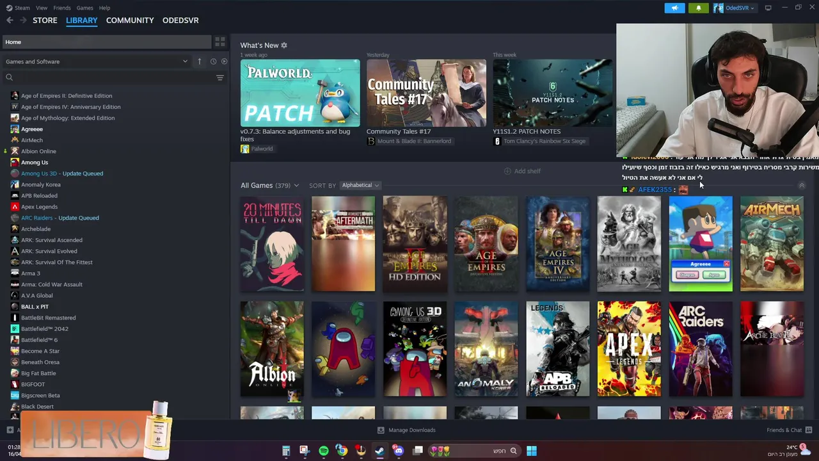Click the Palworld game link under news

pos(257,149)
